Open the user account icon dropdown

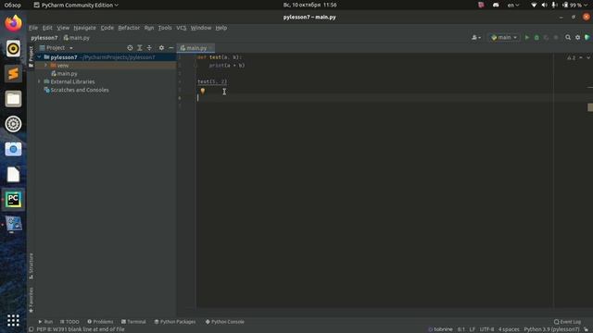pyautogui.click(x=475, y=37)
